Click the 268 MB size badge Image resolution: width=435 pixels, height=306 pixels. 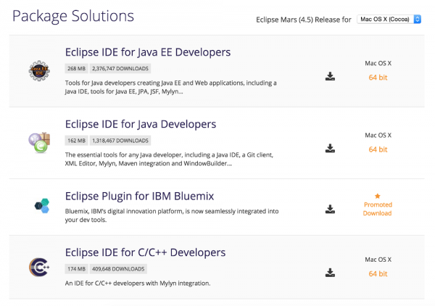coord(76,69)
